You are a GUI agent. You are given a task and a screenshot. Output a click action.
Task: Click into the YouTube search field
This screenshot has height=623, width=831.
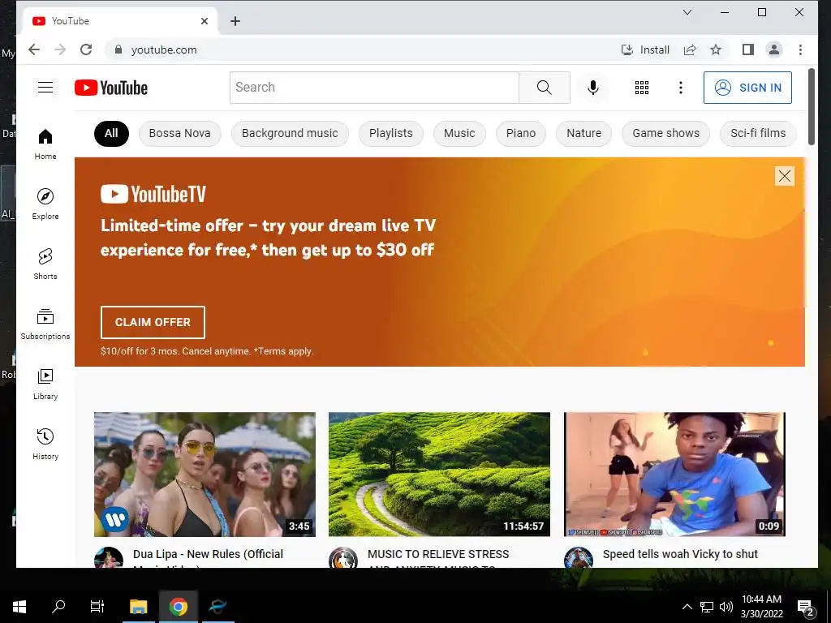click(x=374, y=88)
